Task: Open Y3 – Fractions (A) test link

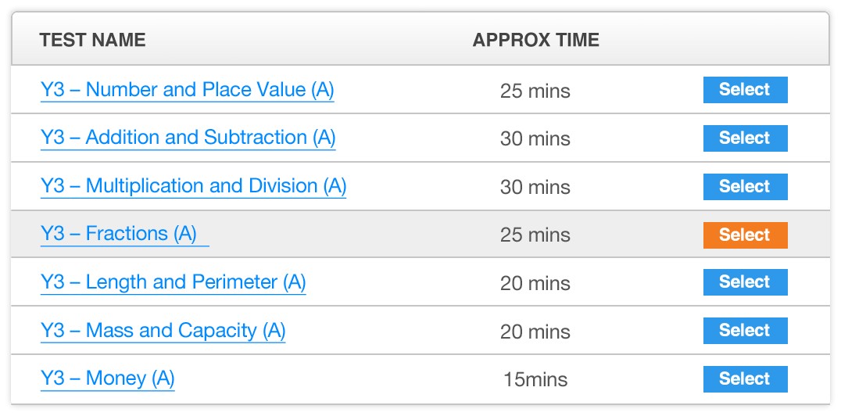Action: [x=124, y=235]
